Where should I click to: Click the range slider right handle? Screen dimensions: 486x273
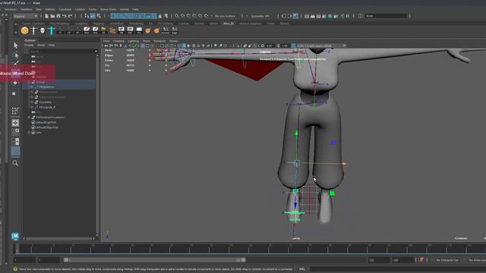pos(244,260)
